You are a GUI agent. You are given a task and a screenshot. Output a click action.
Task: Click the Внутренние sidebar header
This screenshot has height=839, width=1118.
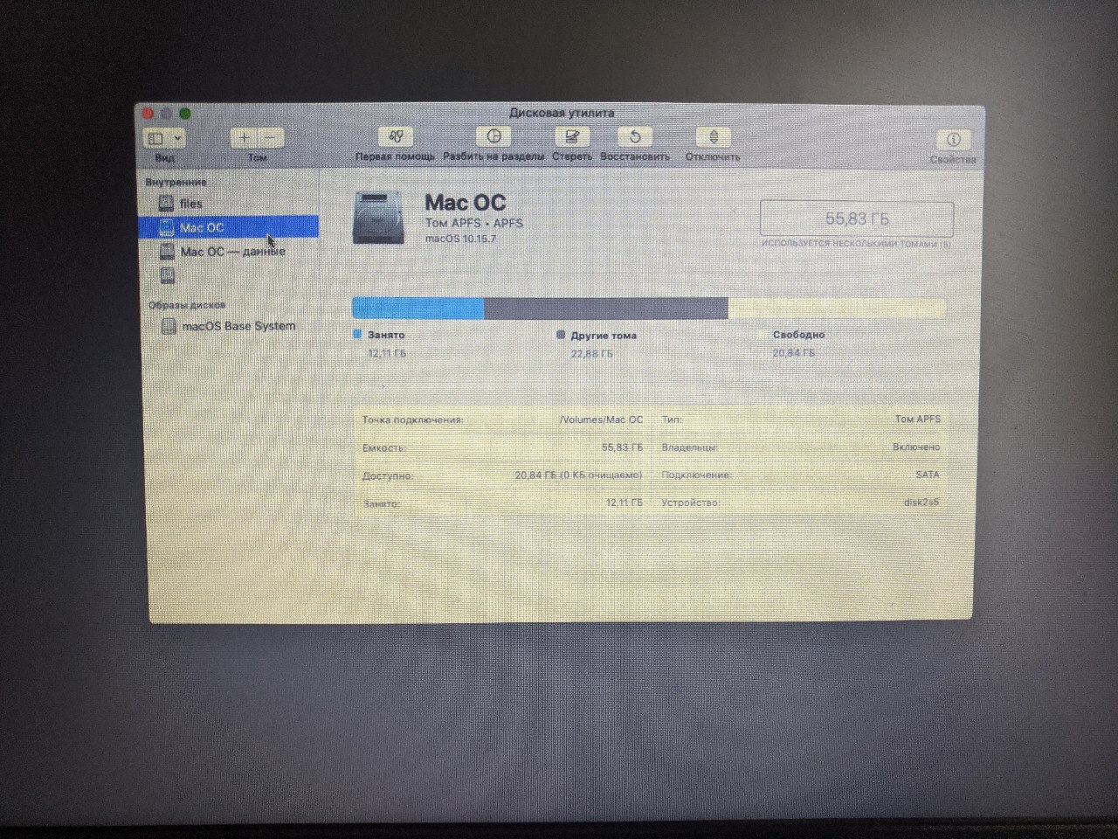pos(176,183)
